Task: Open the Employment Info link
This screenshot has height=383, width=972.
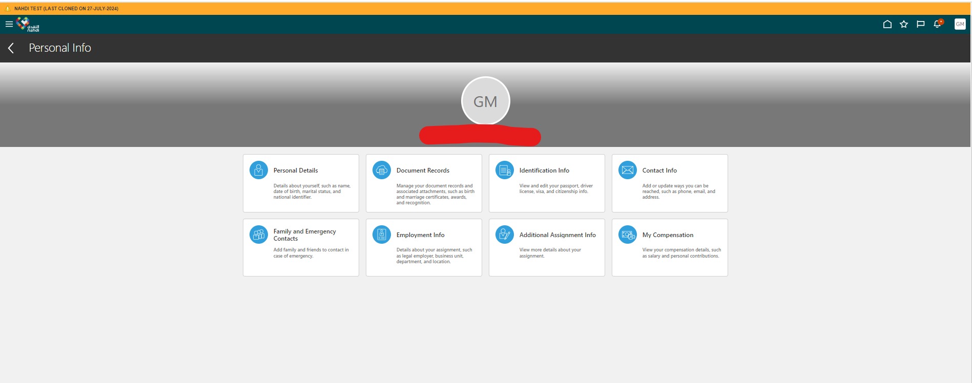Action: [420, 235]
